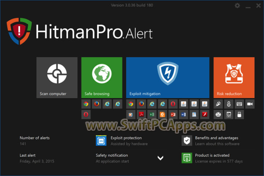Open the Scan computer tile
The image size is (264, 176).
pos(57,77)
